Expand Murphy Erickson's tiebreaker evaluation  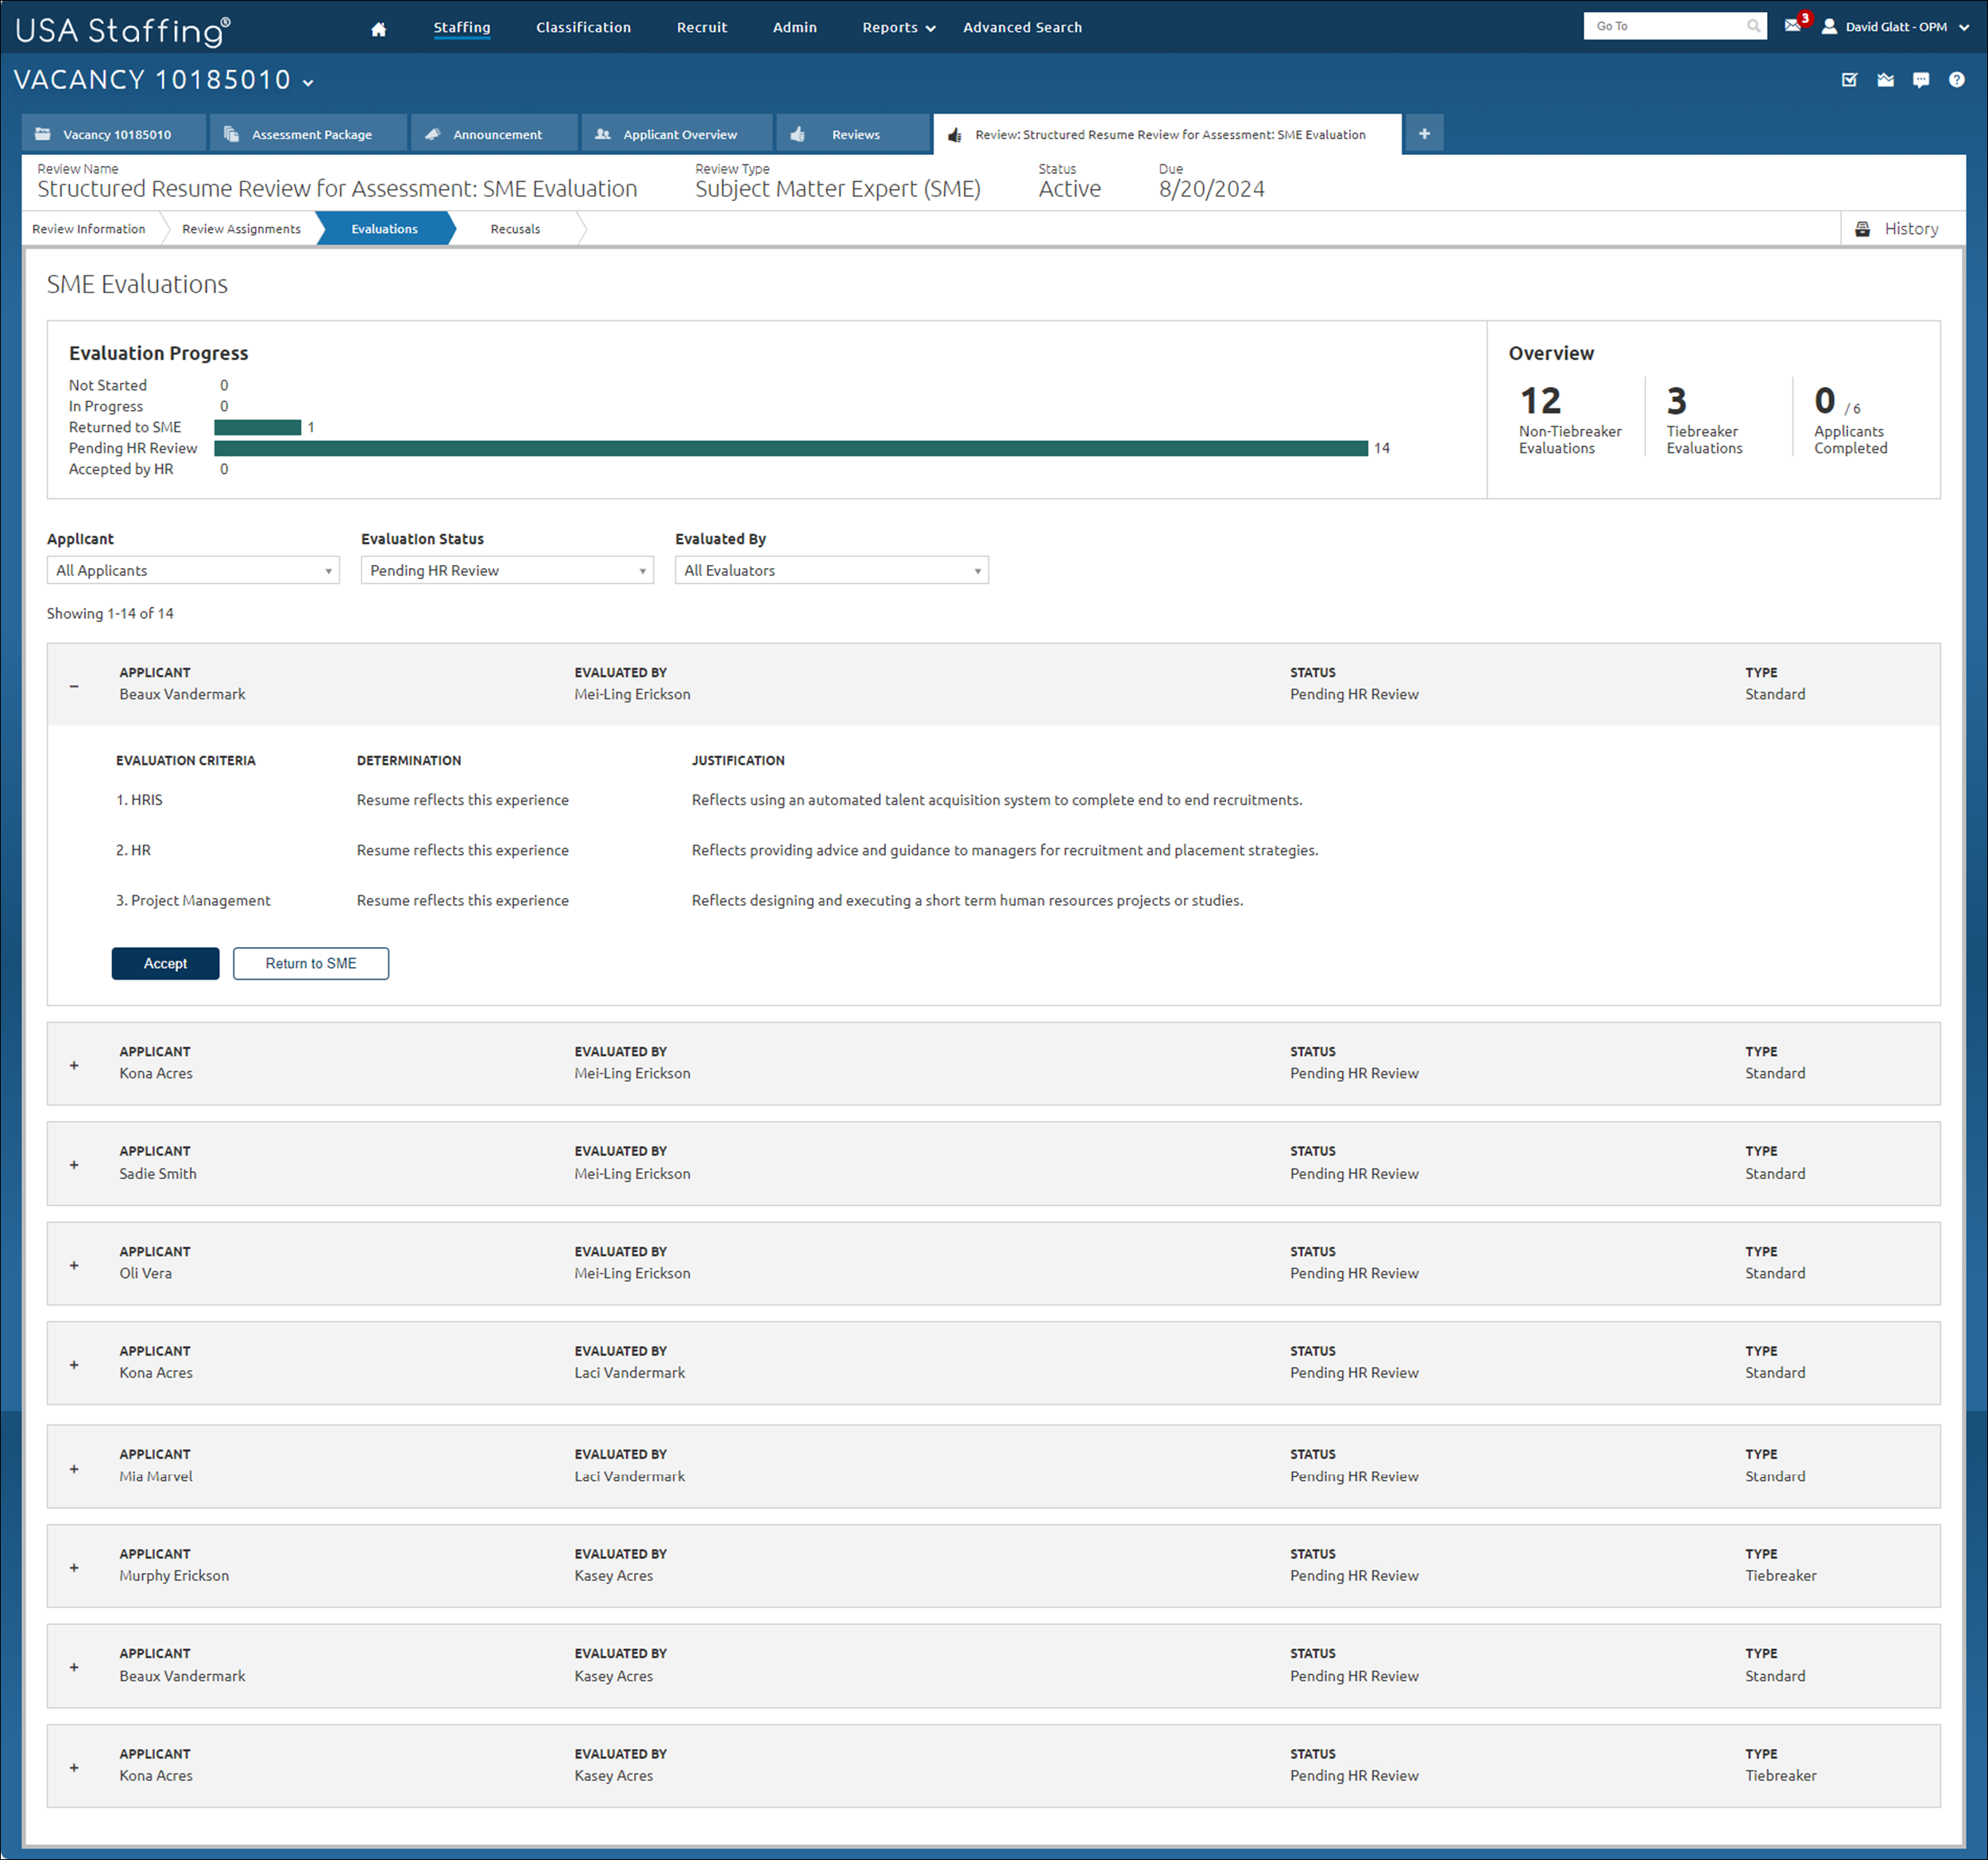74,1567
